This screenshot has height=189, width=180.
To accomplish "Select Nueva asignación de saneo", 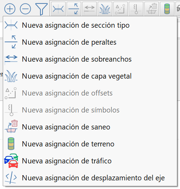I will [90, 127].
